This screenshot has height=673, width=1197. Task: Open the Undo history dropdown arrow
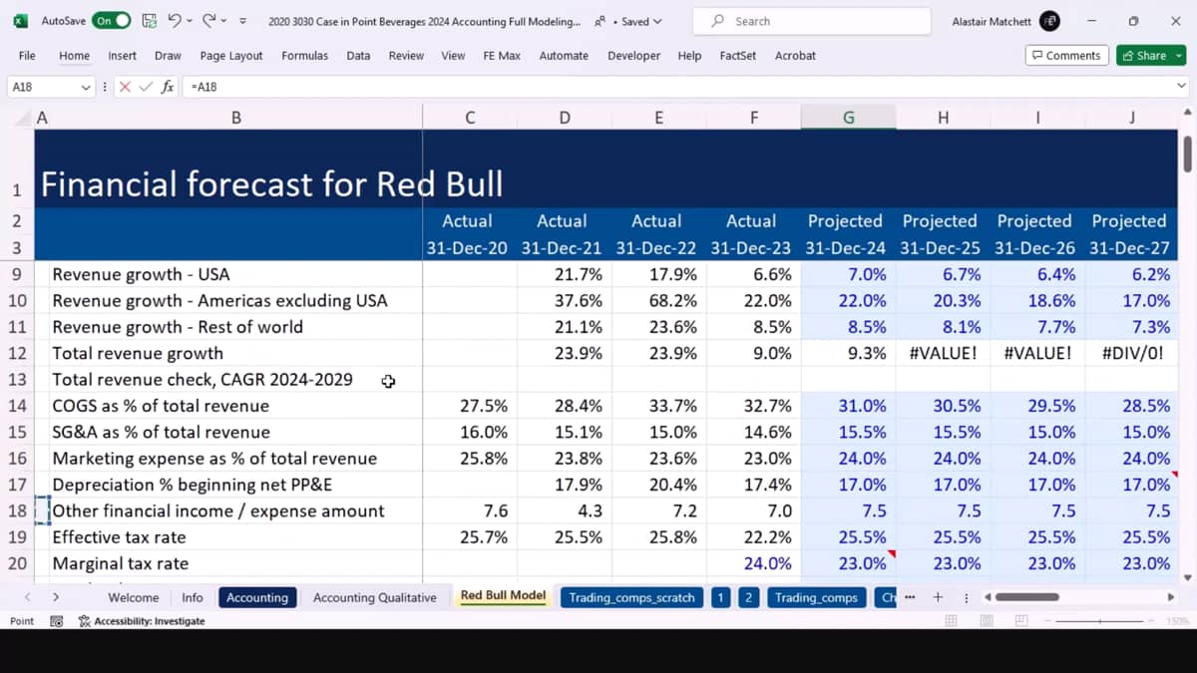click(190, 21)
